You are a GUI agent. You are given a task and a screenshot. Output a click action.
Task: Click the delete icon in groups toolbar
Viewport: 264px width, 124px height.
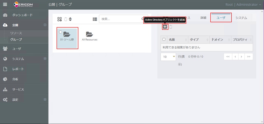tap(66, 19)
